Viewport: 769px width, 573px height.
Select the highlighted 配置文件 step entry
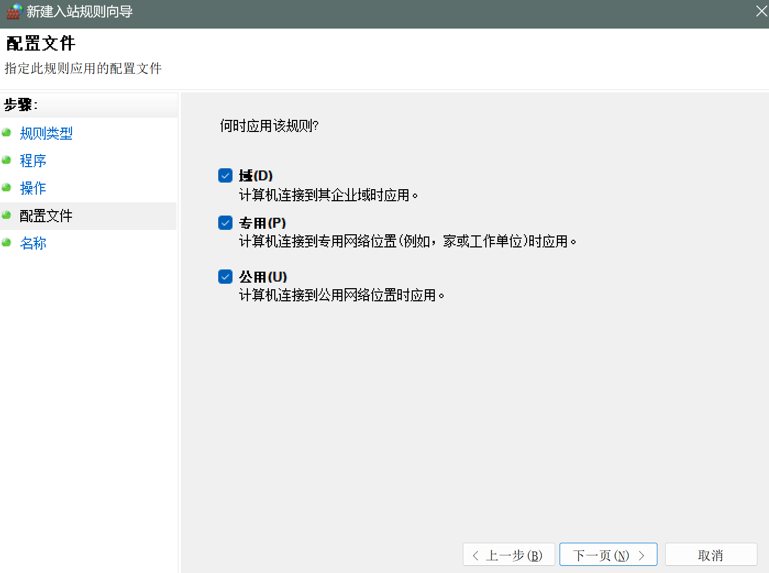[46, 216]
